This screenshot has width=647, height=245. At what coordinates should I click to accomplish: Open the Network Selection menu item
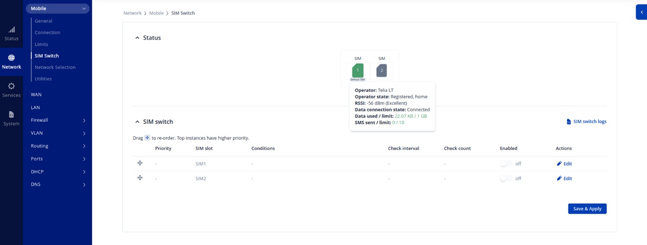coord(55,67)
